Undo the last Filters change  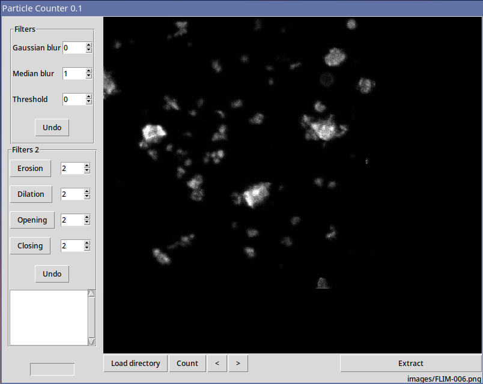pos(52,127)
